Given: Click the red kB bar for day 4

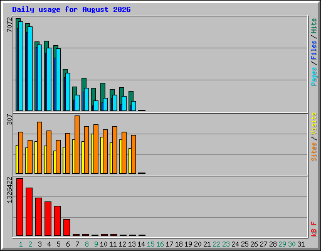Looking at the screenshot, I should [x=48, y=218].
